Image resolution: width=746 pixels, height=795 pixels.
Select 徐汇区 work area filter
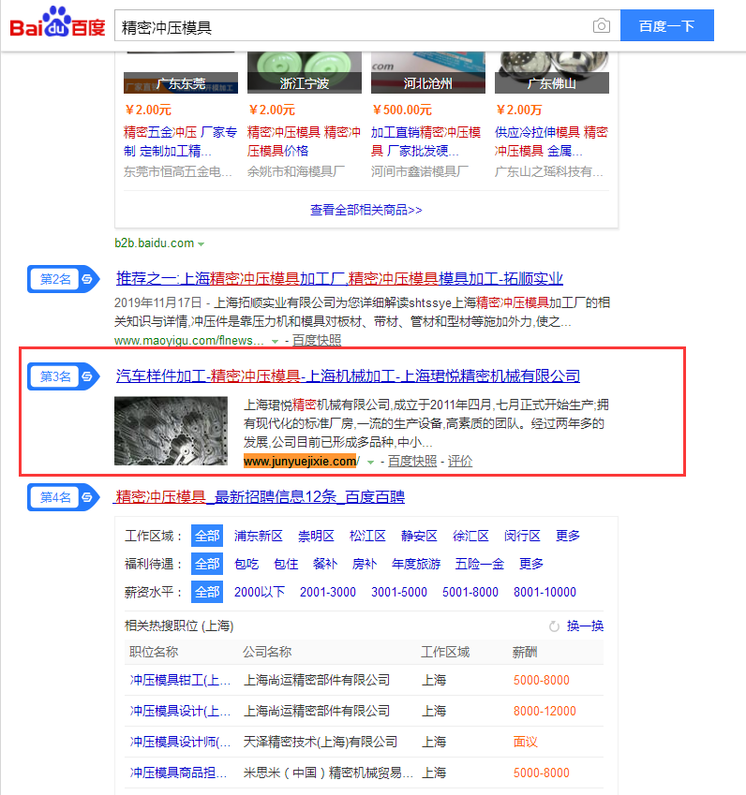[471, 536]
